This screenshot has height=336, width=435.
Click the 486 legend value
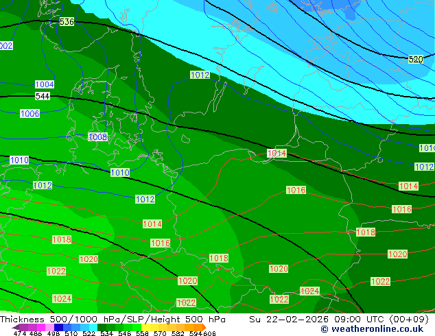tap(36, 333)
